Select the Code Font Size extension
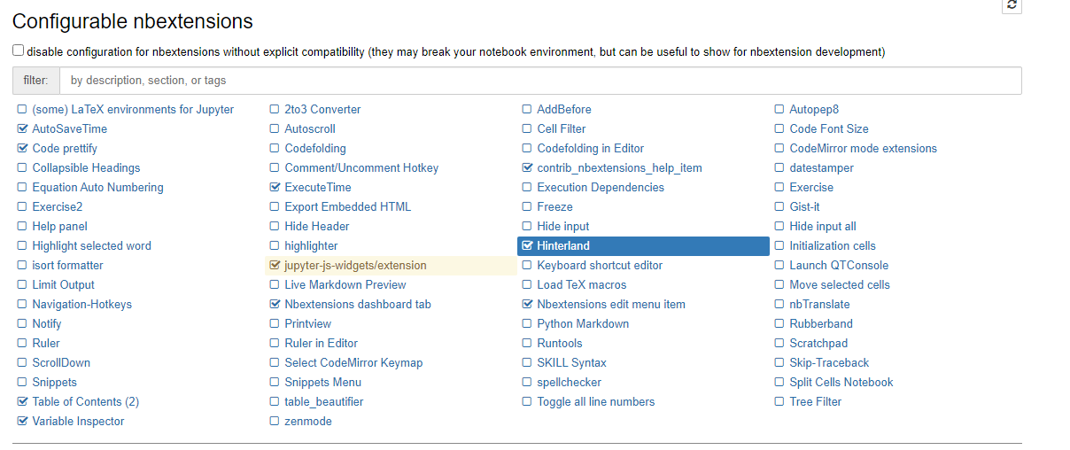 829,128
